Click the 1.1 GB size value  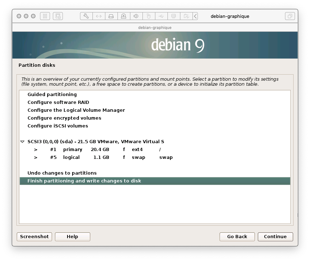click(101, 157)
